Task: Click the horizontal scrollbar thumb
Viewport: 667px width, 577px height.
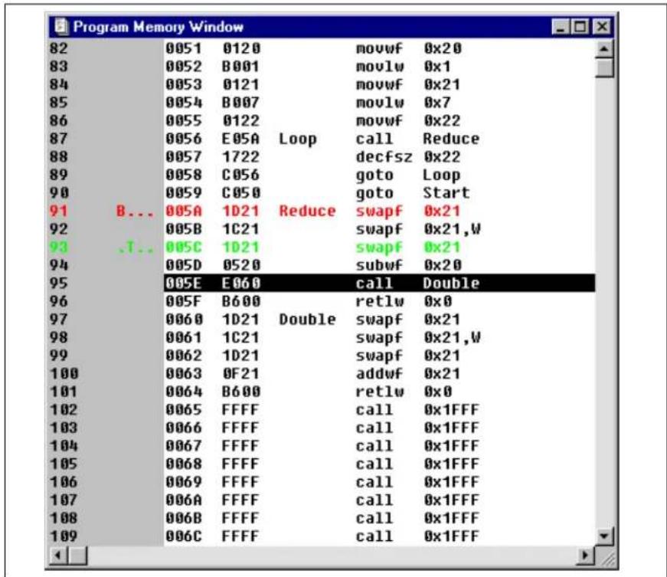Action: [x=78, y=556]
